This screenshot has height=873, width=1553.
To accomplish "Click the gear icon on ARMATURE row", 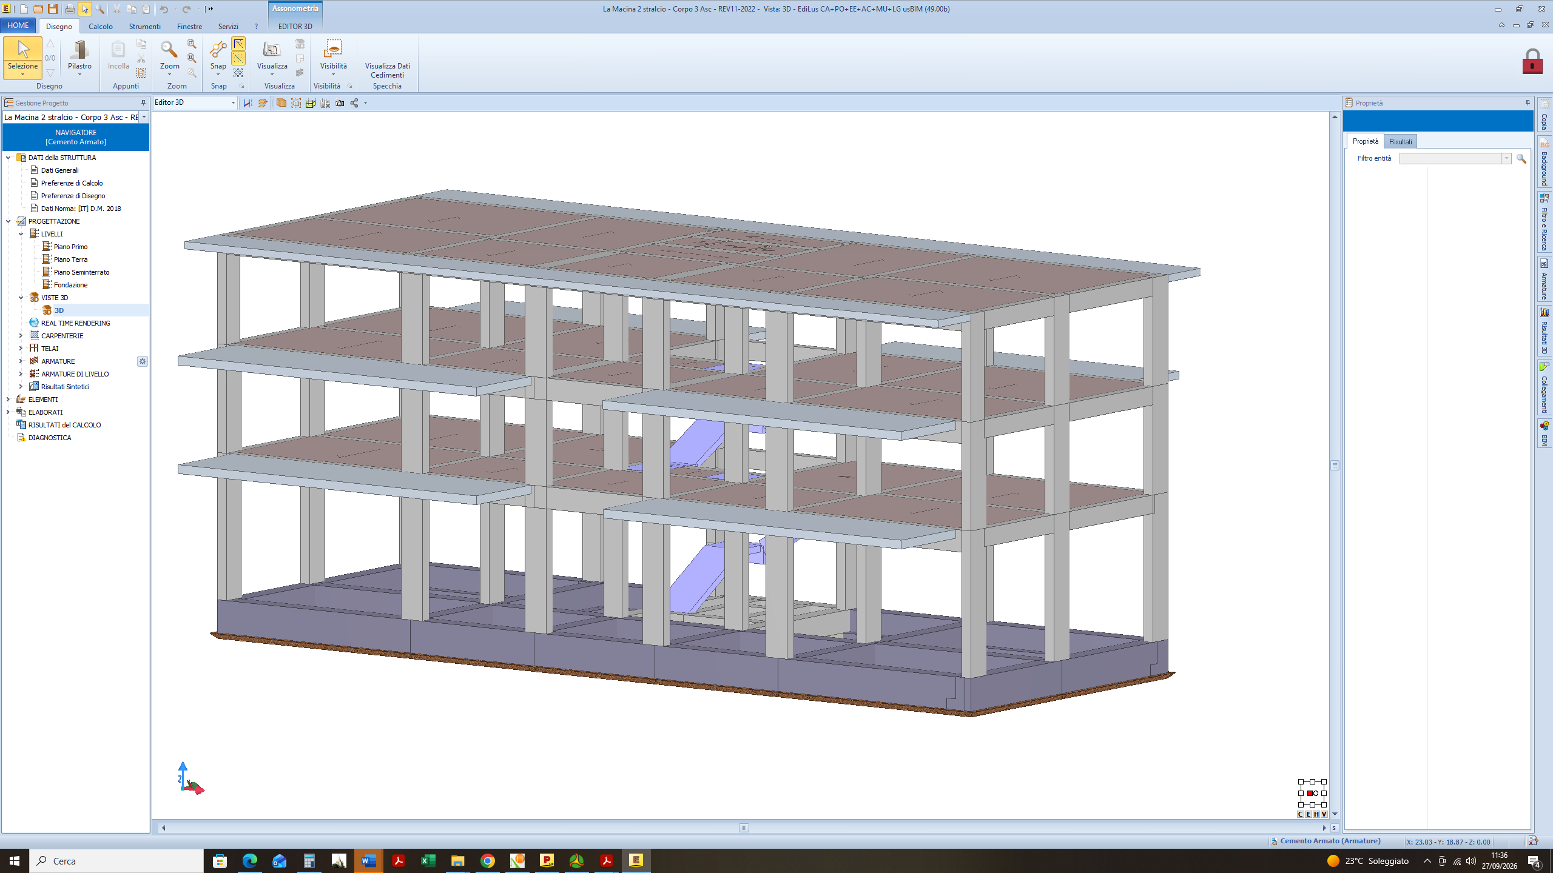I will 143,361.
